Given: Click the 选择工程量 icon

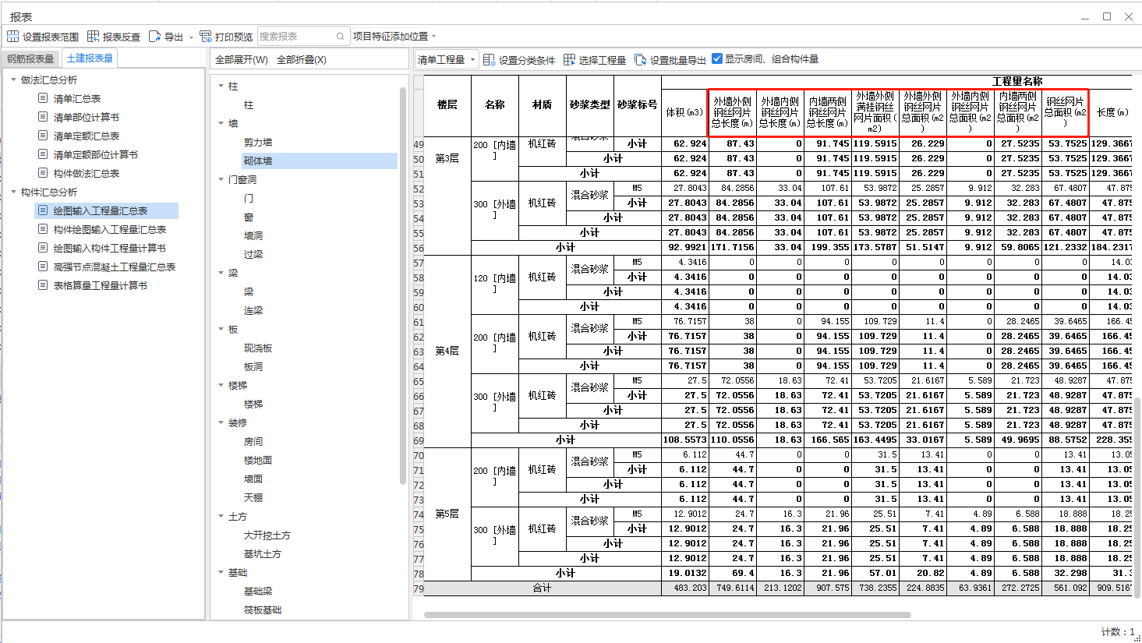Looking at the screenshot, I should pyautogui.click(x=569, y=60).
